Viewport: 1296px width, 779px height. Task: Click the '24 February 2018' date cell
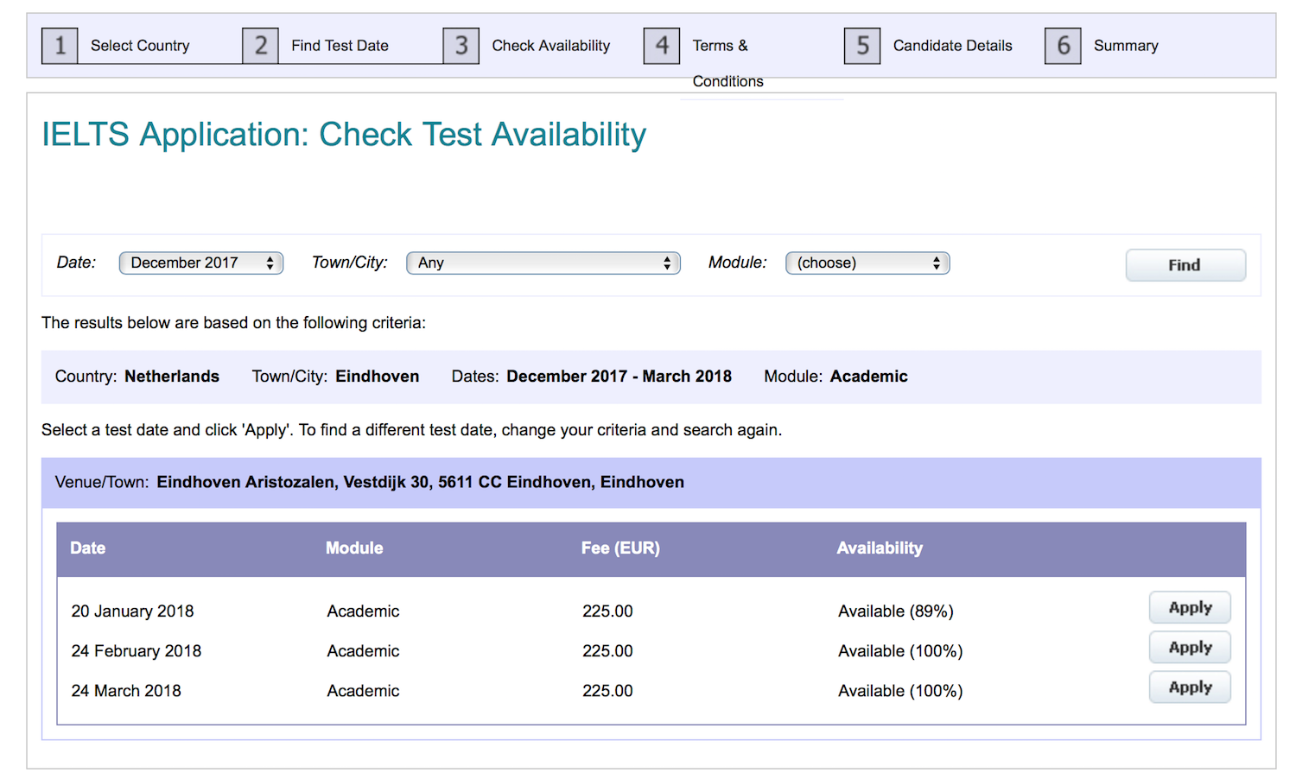point(136,651)
